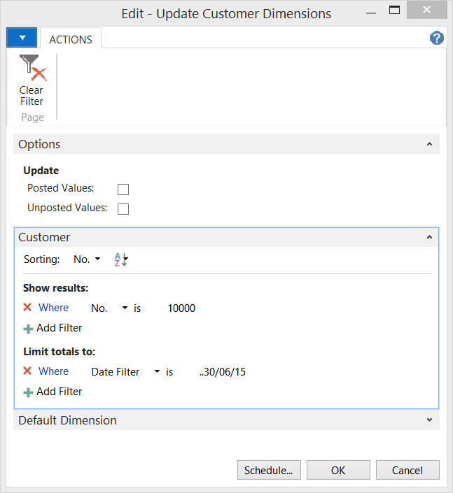Switch to the ACTIONS tab
Screen dimensions: 453x493
[x=71, y=40]
